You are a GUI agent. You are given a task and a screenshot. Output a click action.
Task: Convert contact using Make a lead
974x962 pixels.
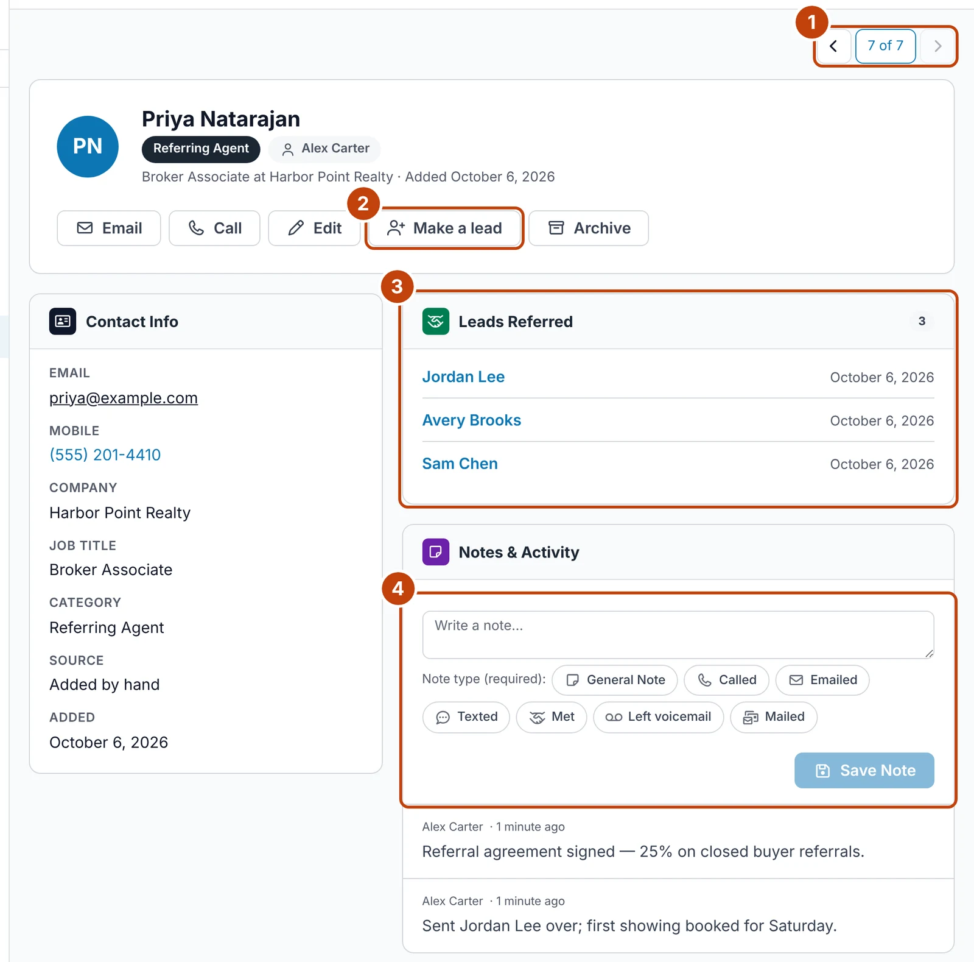444,228
